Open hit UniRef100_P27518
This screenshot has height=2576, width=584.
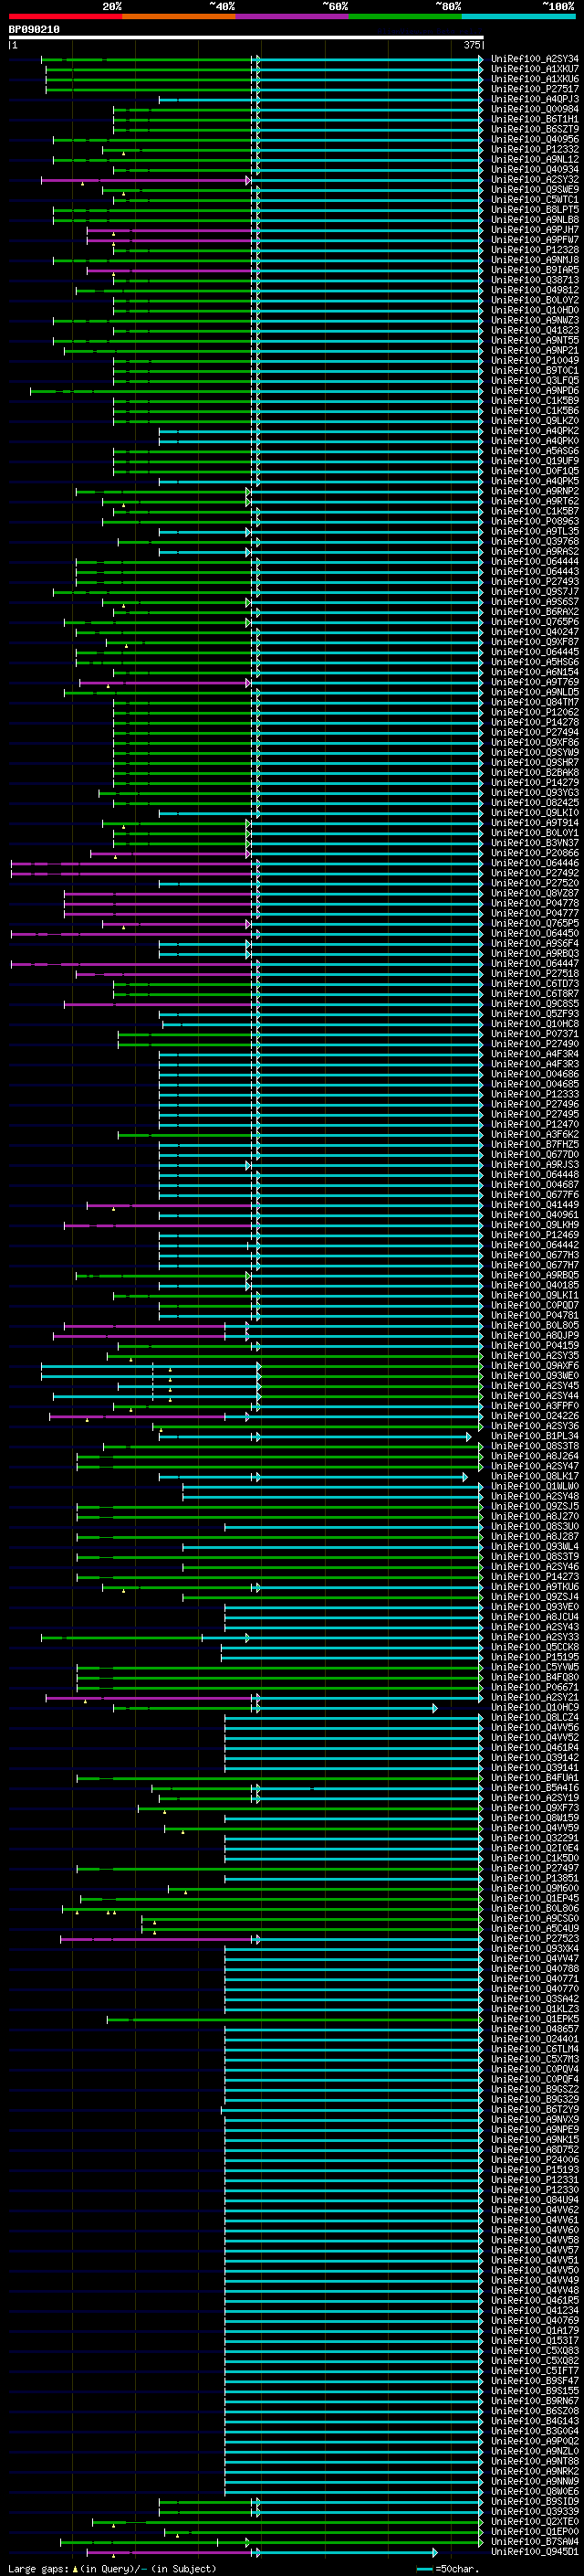(x=535, y=974)
